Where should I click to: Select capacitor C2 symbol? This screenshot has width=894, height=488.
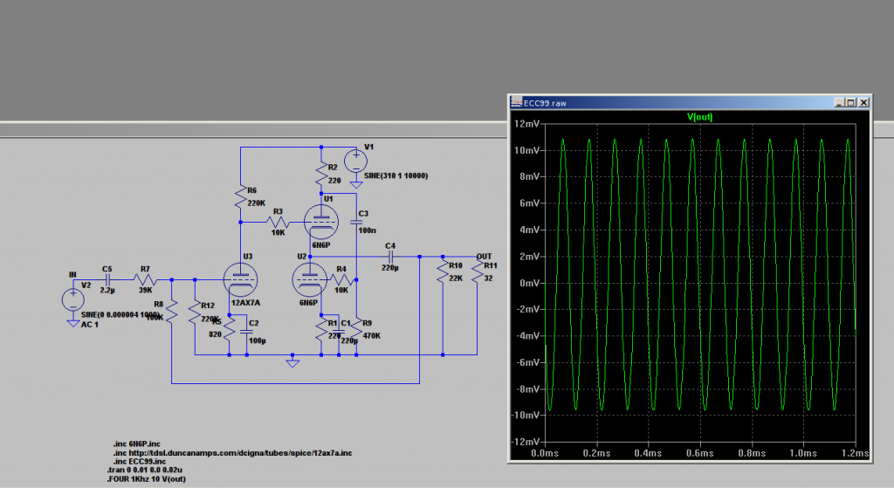[x=247, y=331]
